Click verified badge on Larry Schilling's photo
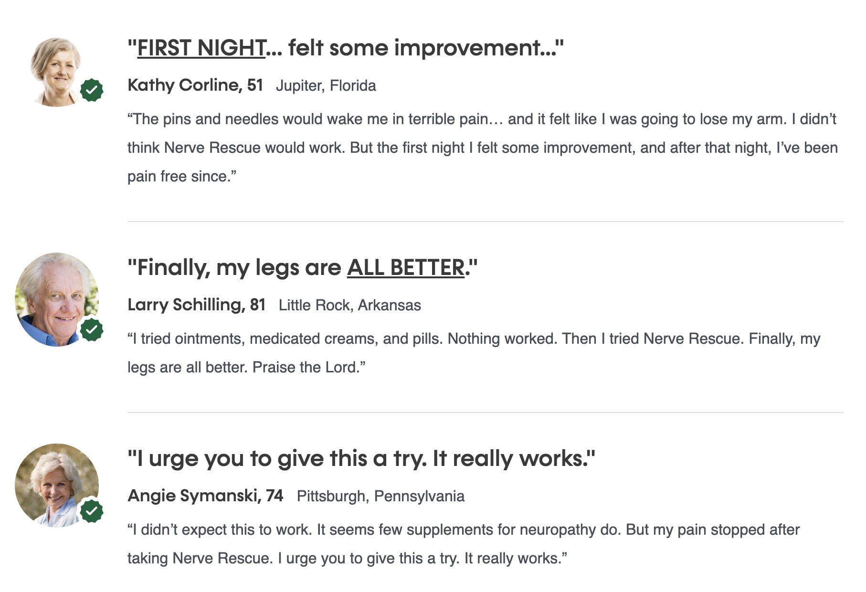This screenshot has width=866, height=592. [x=92, y=329]
